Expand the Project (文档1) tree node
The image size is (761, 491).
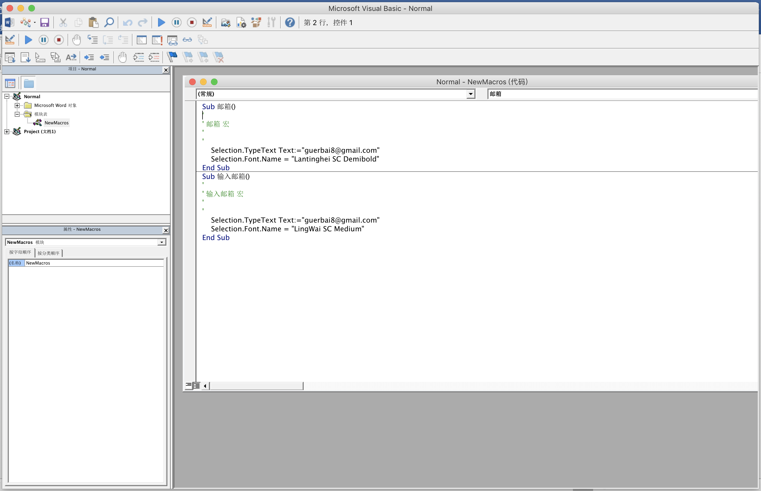click(x=7, y=132)
